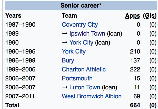Click the Total row label
The width and height of the screenshot is (158, 109).
point(12,105)
